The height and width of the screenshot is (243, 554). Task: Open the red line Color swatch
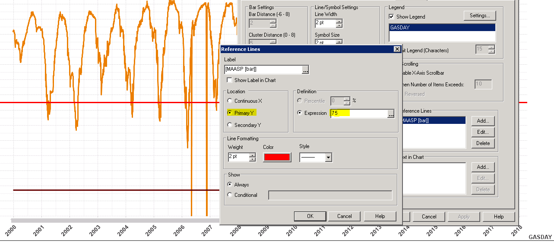click(x=277, y=157)
